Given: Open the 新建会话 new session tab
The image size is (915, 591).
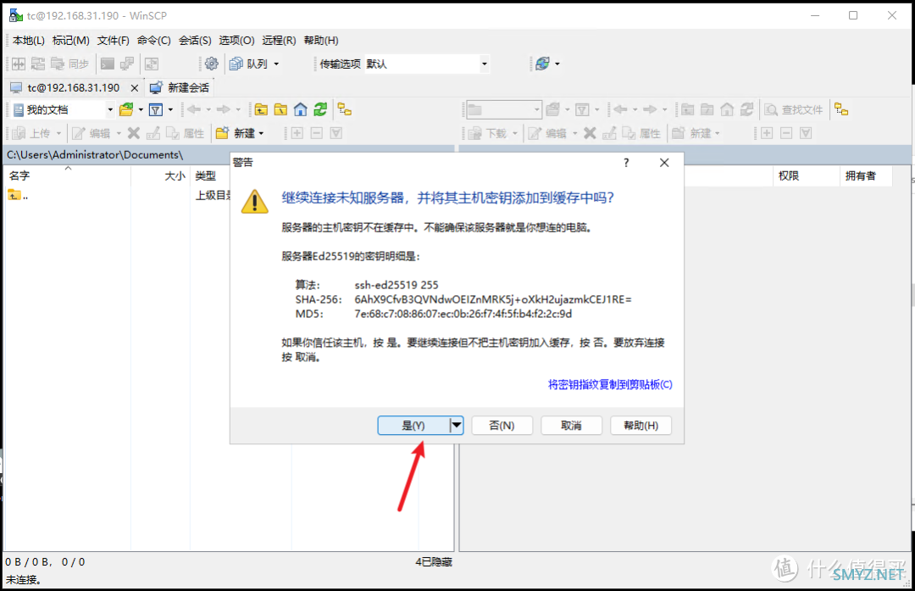Looking at the screenshot, I should tap(180, 88).
